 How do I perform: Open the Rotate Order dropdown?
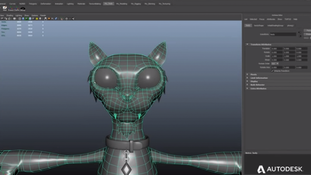[x=275, y=64]
